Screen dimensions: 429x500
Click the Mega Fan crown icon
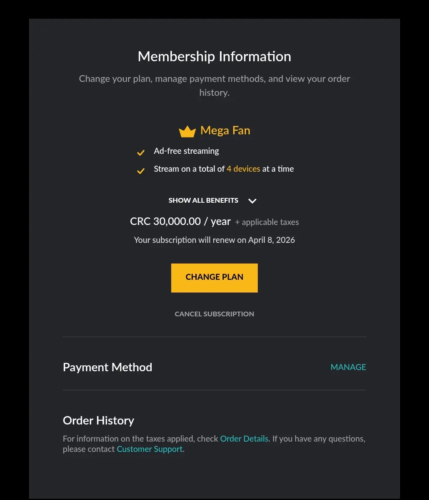pyautogui.click(x=187, y=132)
